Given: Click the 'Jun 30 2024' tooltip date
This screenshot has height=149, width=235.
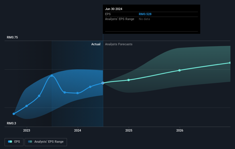Looking at the screenshot, I should (114, 9).
